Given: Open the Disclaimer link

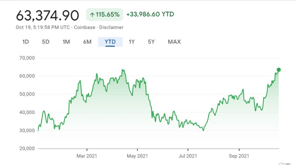Looking at the screenshot, I should (111, 27).
